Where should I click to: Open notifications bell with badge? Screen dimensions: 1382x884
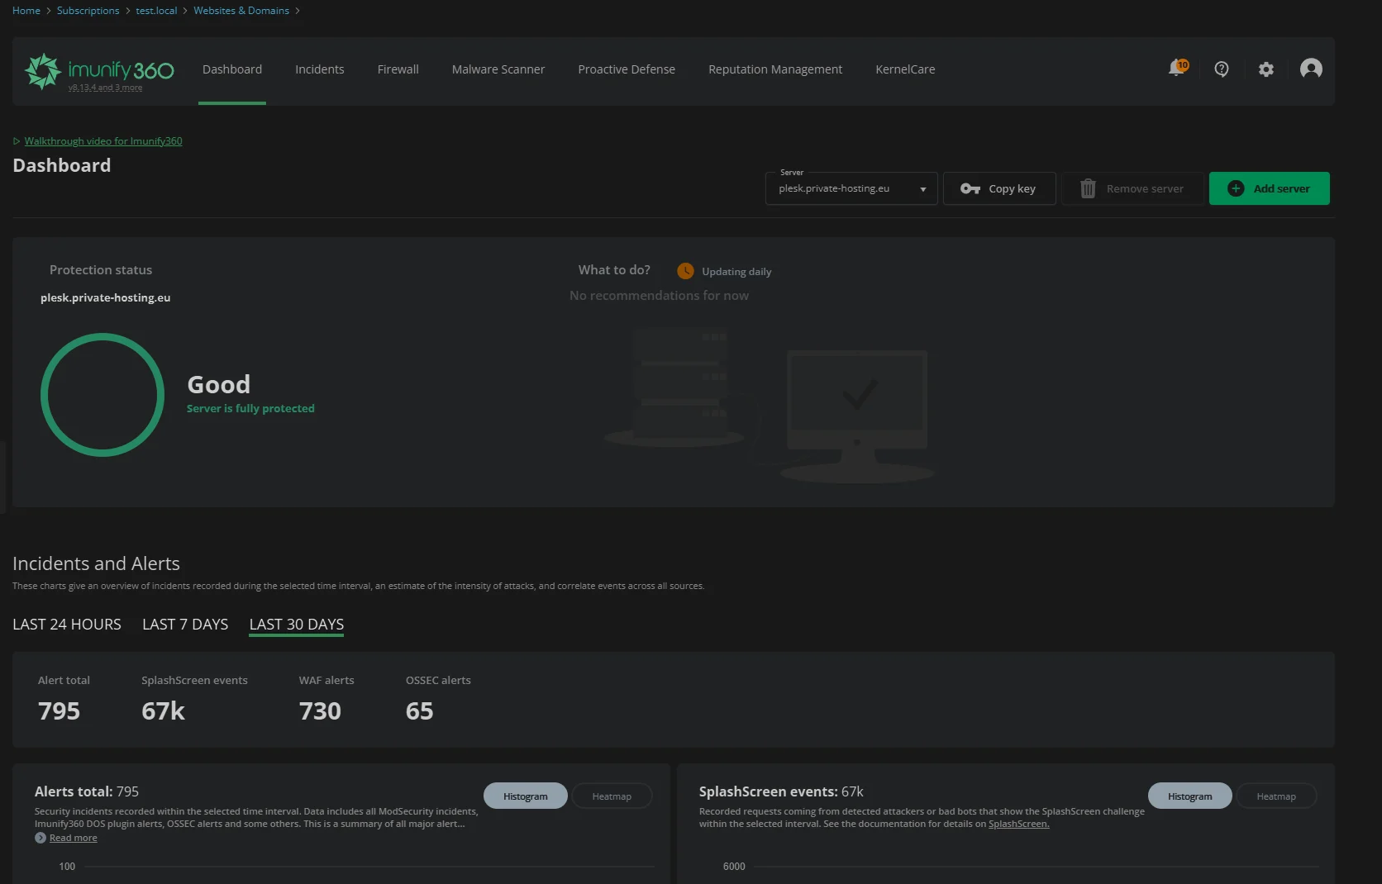pyautogui.click(x=1178, y=69)
